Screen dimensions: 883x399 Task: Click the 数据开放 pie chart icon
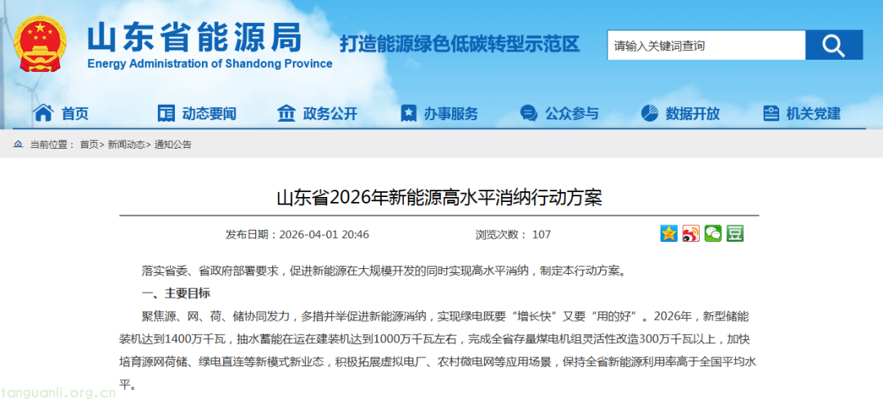click(x=650, y=113)
